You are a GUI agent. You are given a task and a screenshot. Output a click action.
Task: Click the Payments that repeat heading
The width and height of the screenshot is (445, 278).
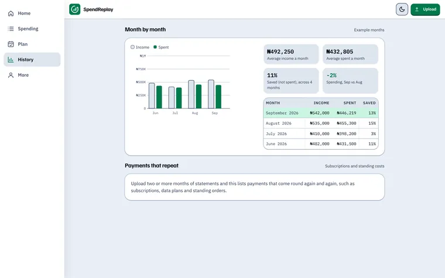click(x=152, y=166)
